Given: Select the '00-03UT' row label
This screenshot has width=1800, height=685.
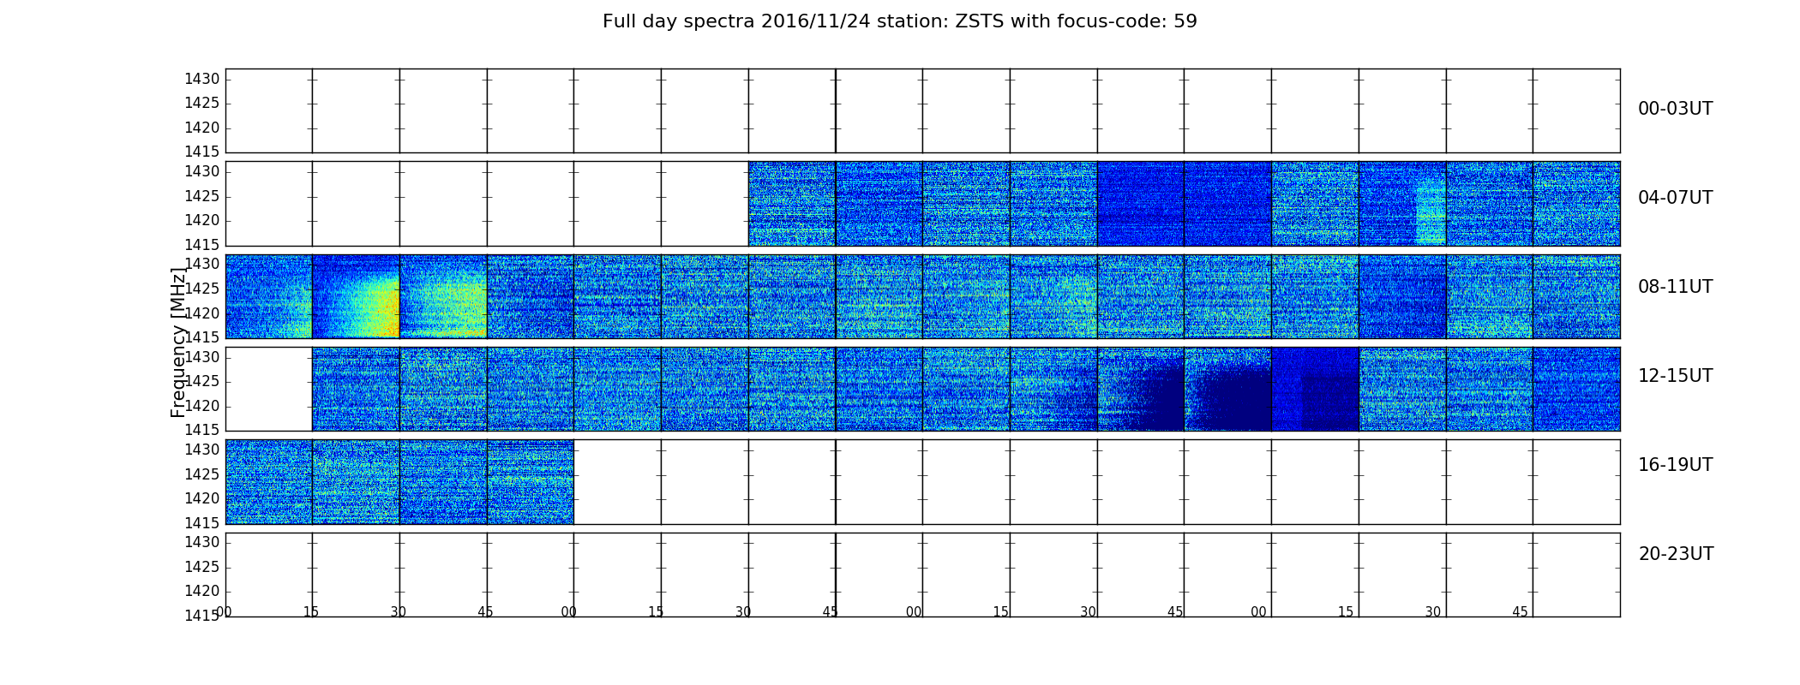Looking at the screenshot, I should (1676, 109).
